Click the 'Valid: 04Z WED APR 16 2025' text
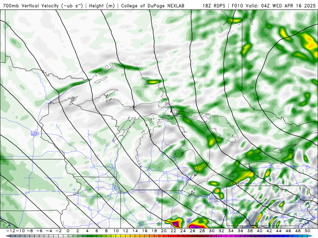 coord(281,6)
